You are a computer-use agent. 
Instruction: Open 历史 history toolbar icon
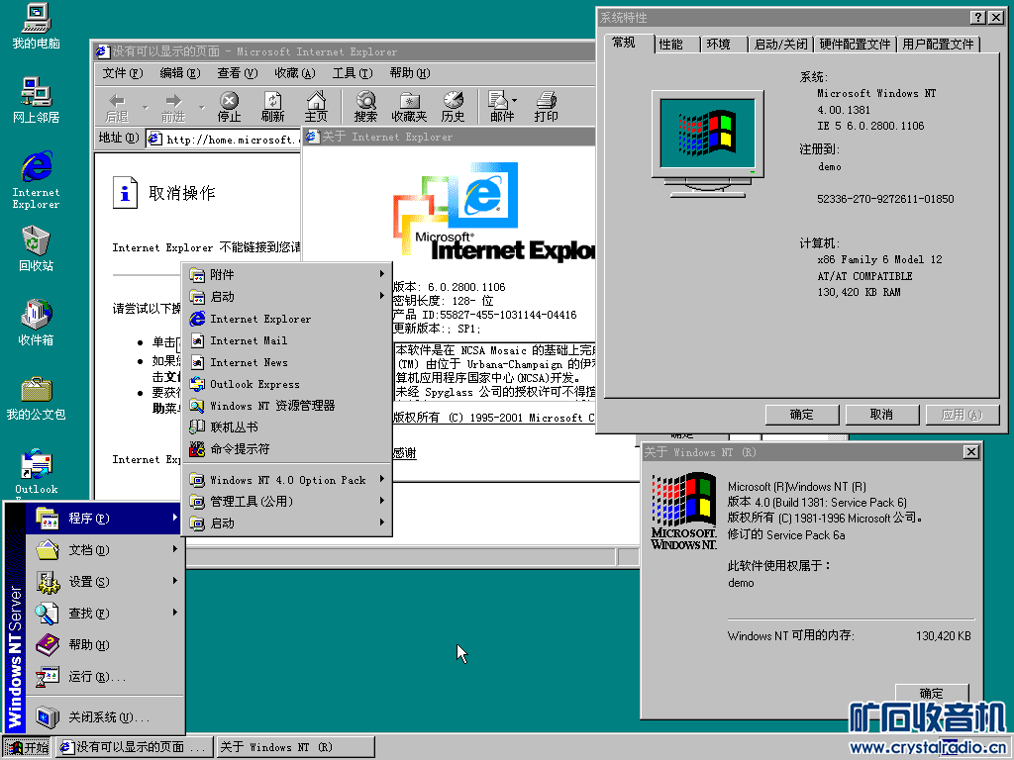pos(453,107)
